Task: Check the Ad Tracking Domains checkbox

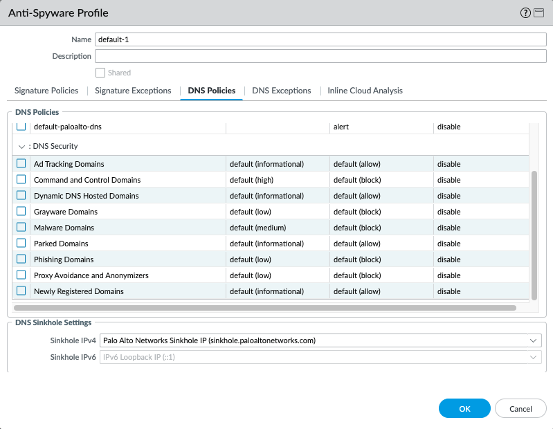Action: coord(21,164)
